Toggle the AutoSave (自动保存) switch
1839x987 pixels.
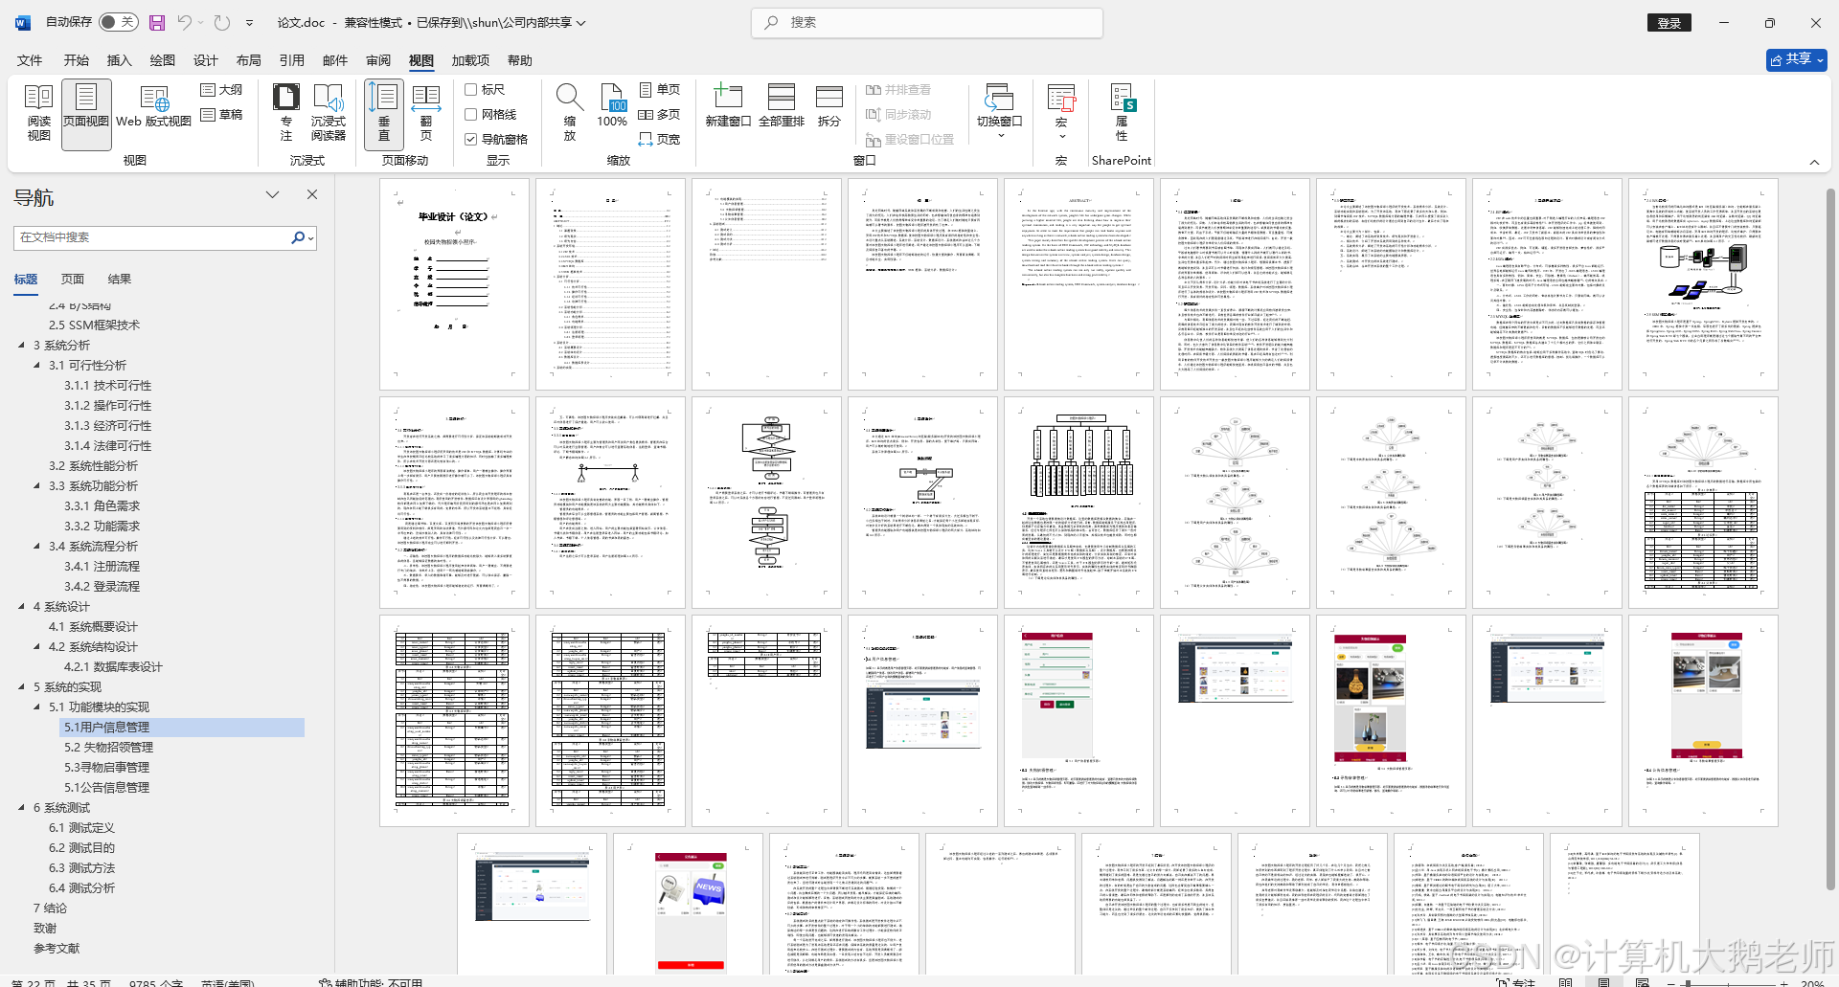(x=119, y=22)
